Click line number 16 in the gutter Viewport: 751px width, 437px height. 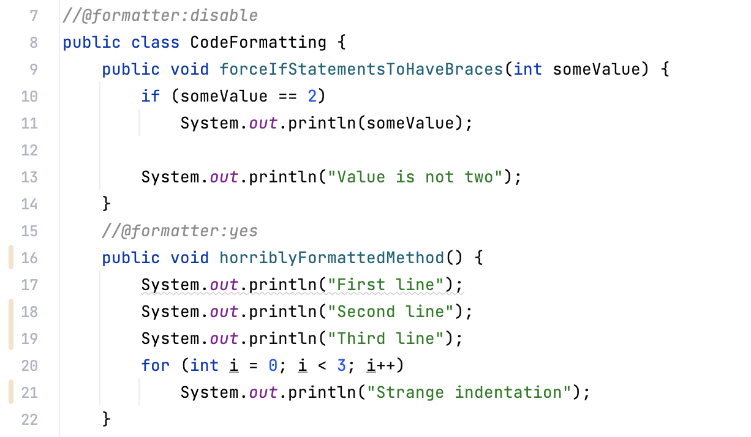[x=29, y=258]
